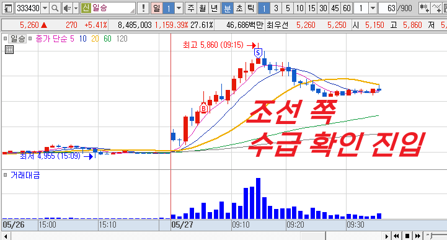The width and height of the screenshot is (447, 240).
Task: Click the speaker sound alert icon
Action: pos(67,8)
